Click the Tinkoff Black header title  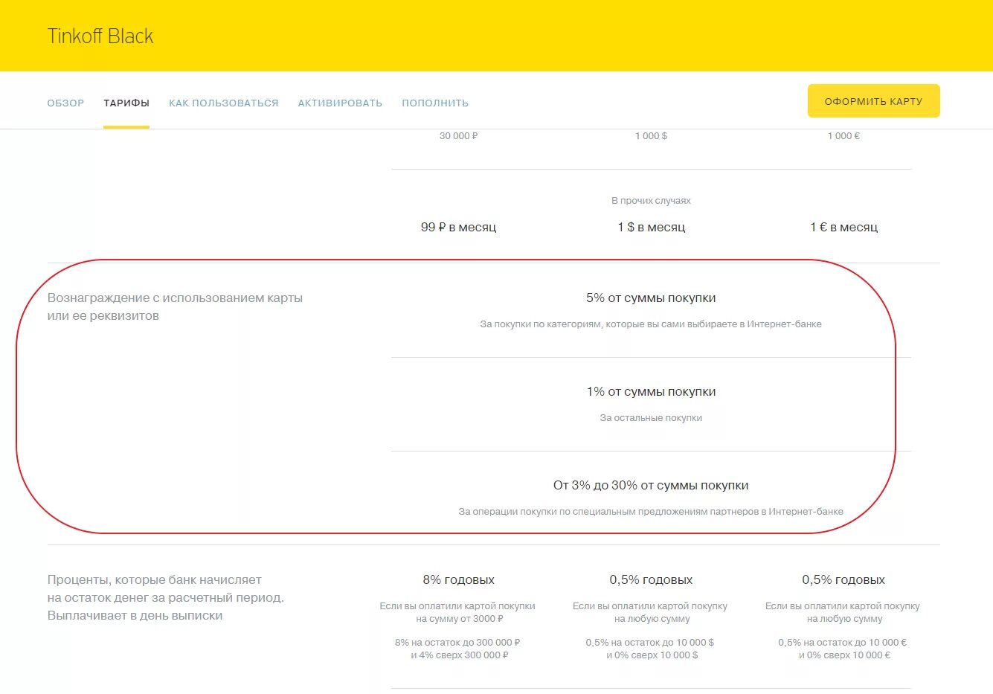[x=100, y=36]
